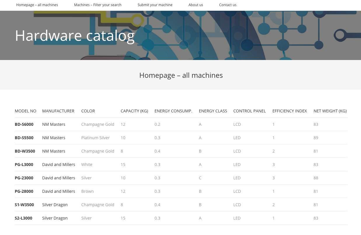This screenshot has width=361, height=235.
Task: Sort the table by EFFICIENCY INDEX
Action: pyautogui.click(x=290, y=111)
